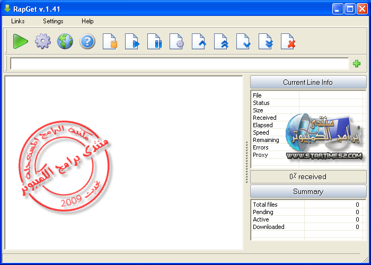
Task: Select the Proxy row in Current Line Info
Action: pyautogui.click(x=307, y=155)
